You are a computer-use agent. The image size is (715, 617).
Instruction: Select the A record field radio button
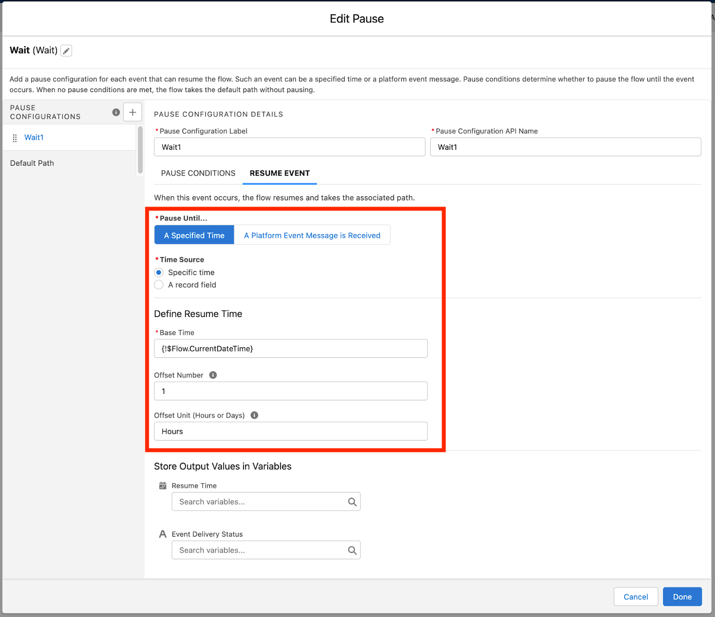pyautogui.click(x=159, y=285)
